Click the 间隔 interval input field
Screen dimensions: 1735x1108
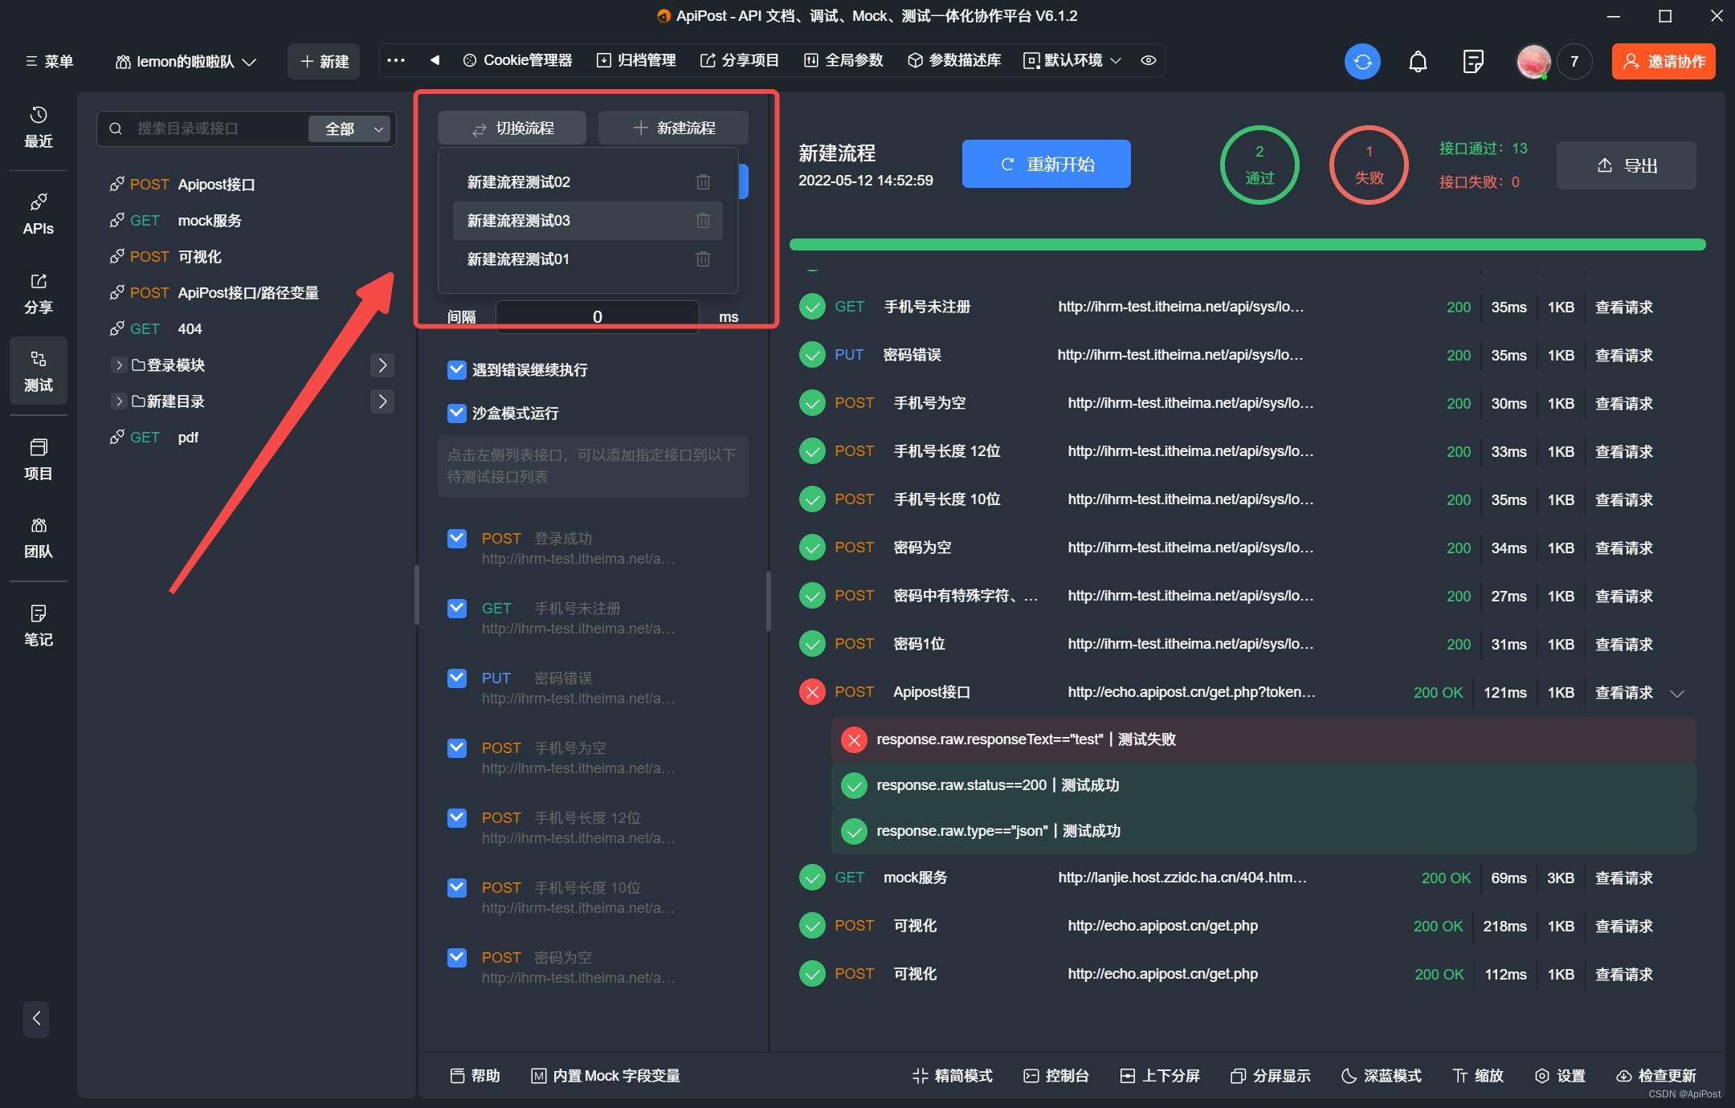pyautogui.click(x=597, y=316)
